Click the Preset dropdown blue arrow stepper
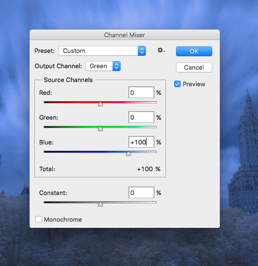 click(x=142, y=51)
